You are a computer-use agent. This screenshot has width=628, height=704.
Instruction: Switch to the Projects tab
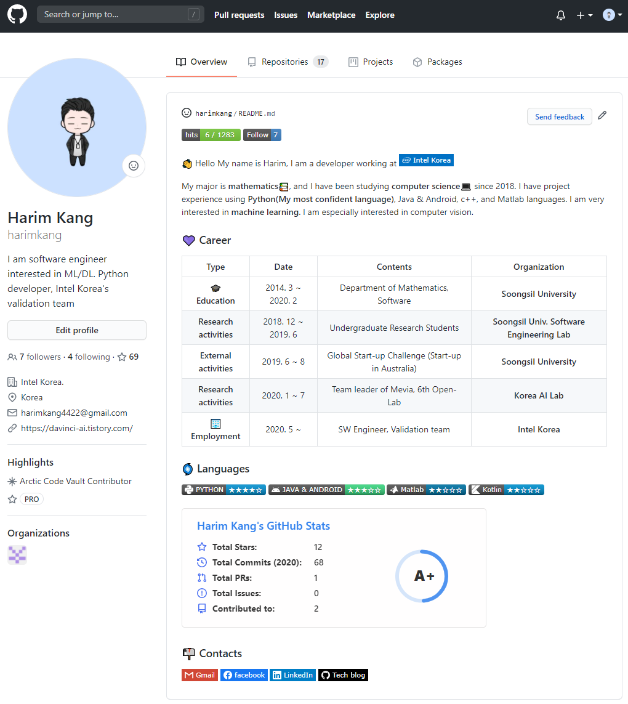(371, 62)
